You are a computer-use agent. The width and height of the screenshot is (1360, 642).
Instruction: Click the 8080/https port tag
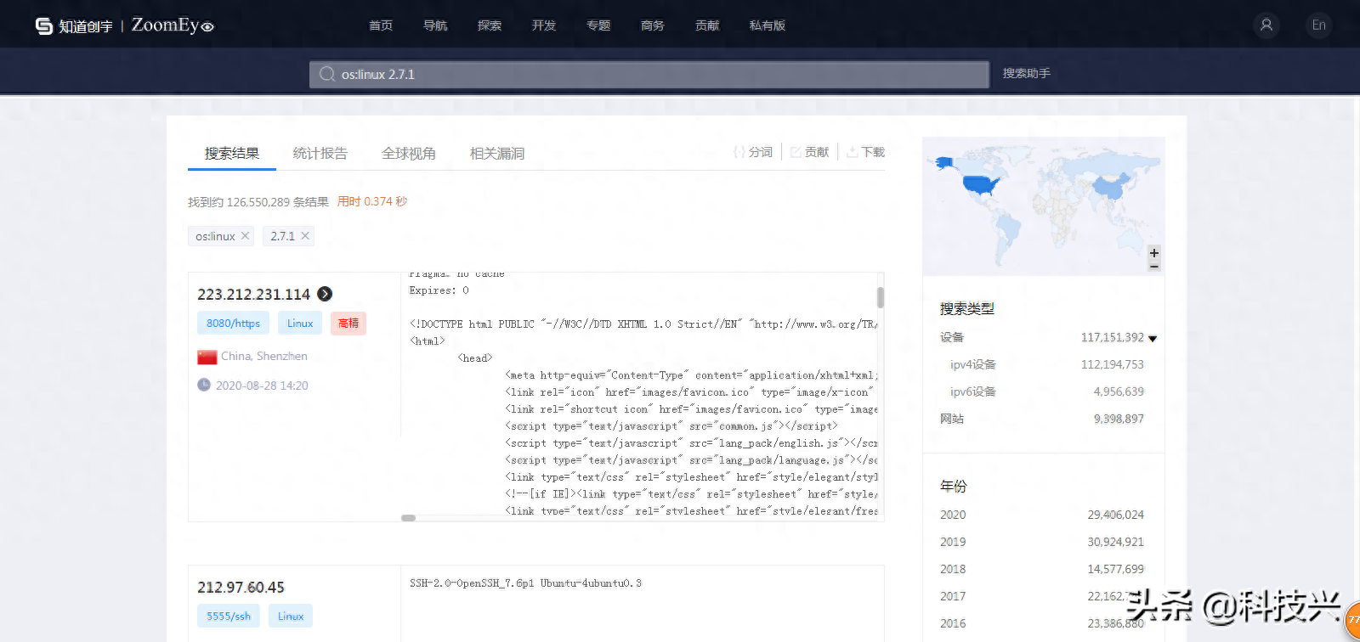point(233,324)
